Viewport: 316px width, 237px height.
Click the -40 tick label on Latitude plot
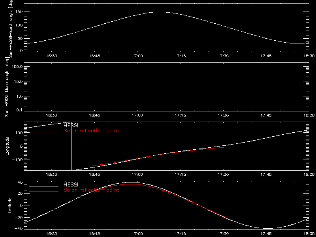18,228
